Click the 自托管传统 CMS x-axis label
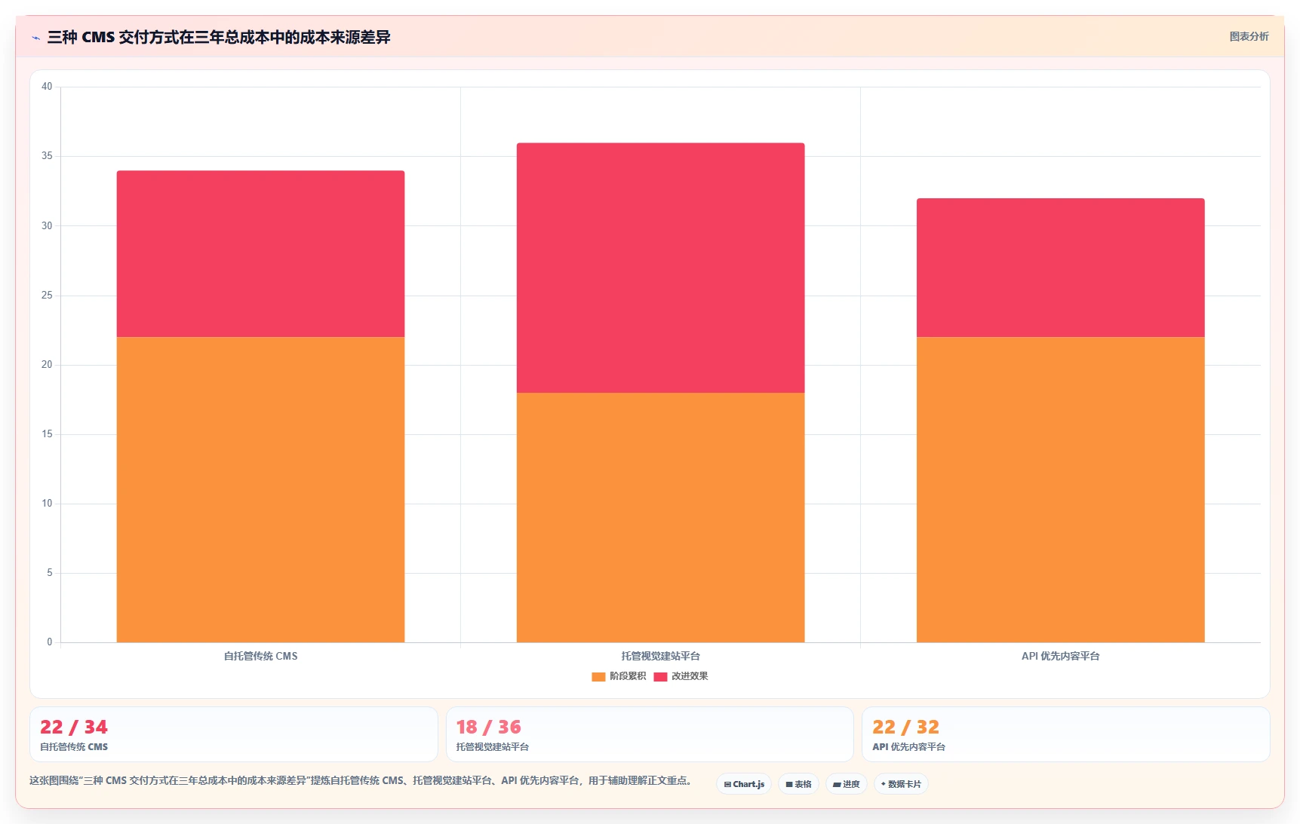This screenshot has width=1300, height=824. [x=260, y=656]
